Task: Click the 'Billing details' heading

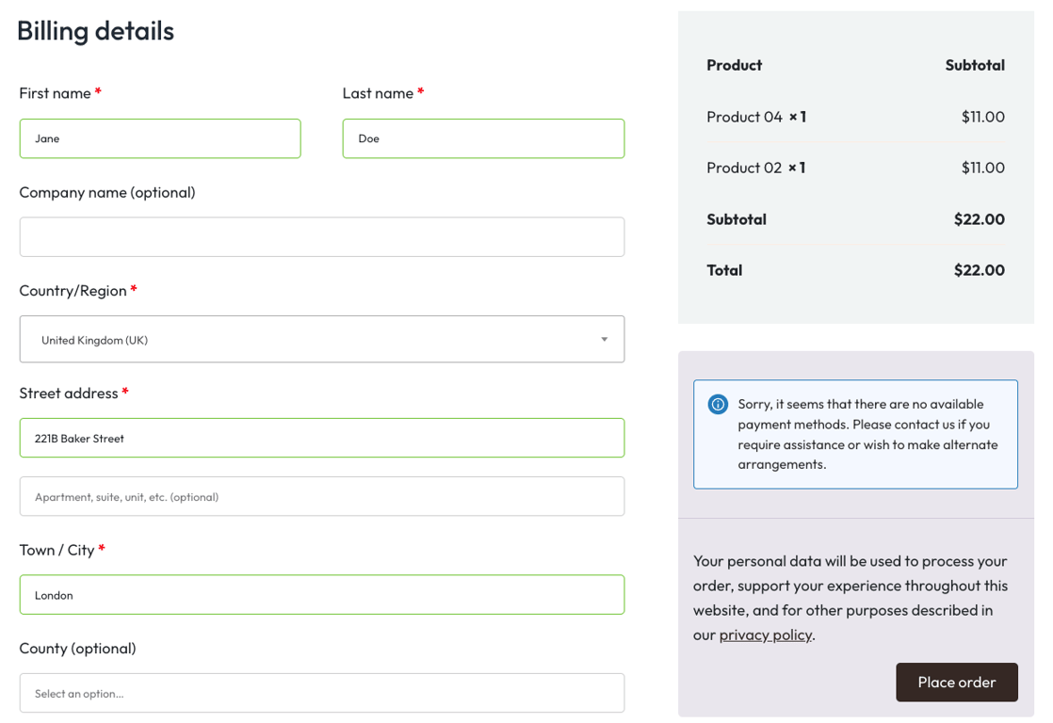Action: (94, 30)
